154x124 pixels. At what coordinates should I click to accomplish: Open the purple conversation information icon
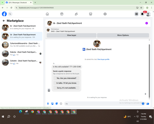coord(147,23)
